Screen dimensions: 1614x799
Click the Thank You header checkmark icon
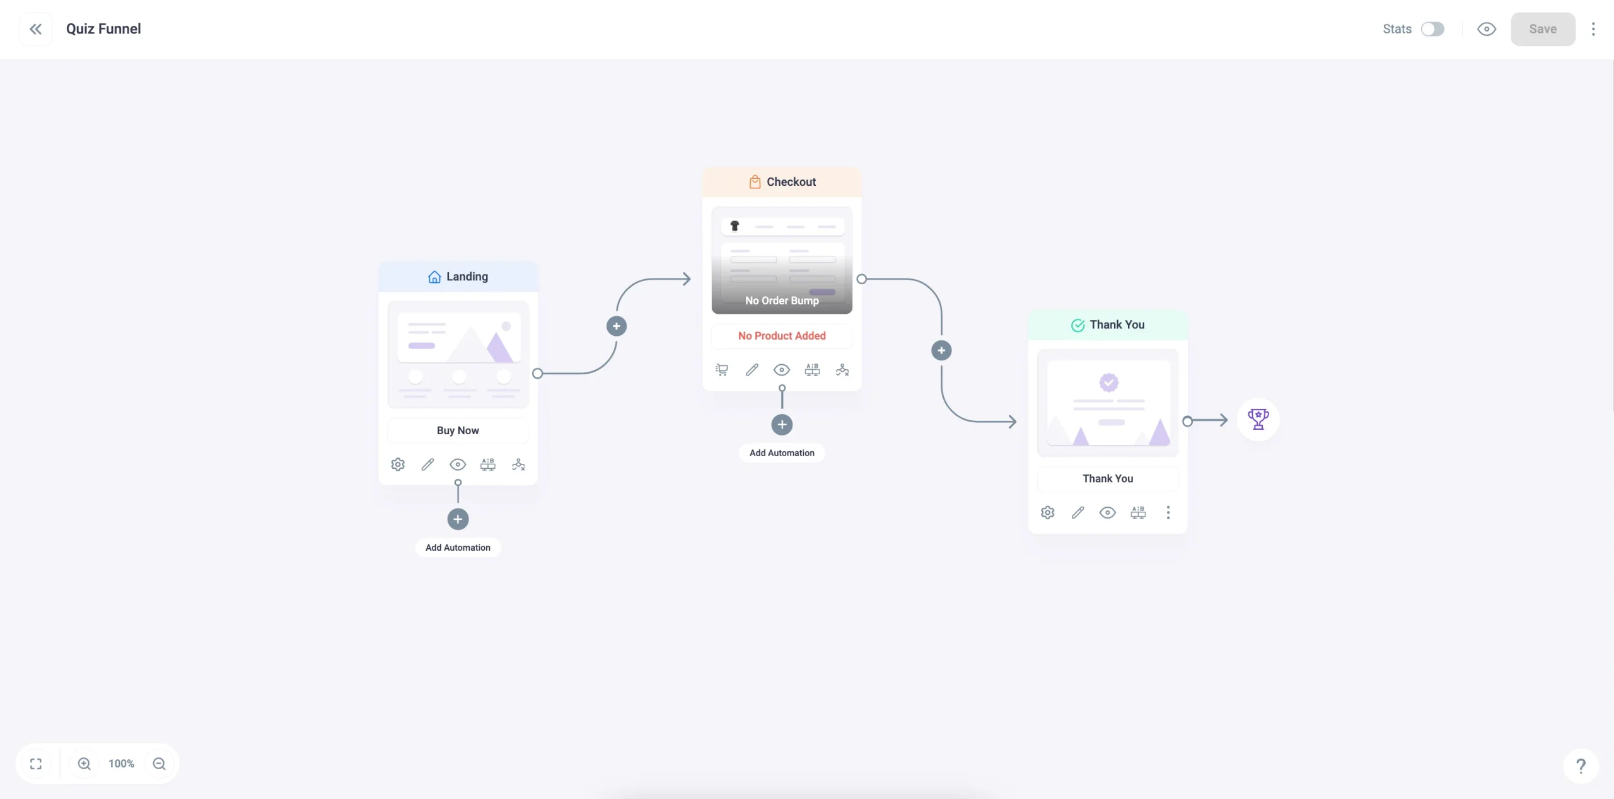[x=1077, y=325]
